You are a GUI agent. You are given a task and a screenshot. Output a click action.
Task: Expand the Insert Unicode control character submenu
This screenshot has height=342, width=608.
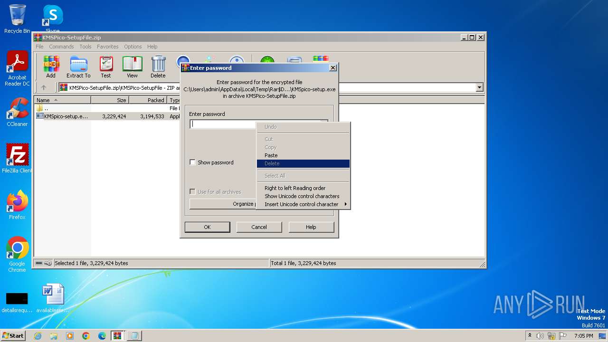click(304, 204)
